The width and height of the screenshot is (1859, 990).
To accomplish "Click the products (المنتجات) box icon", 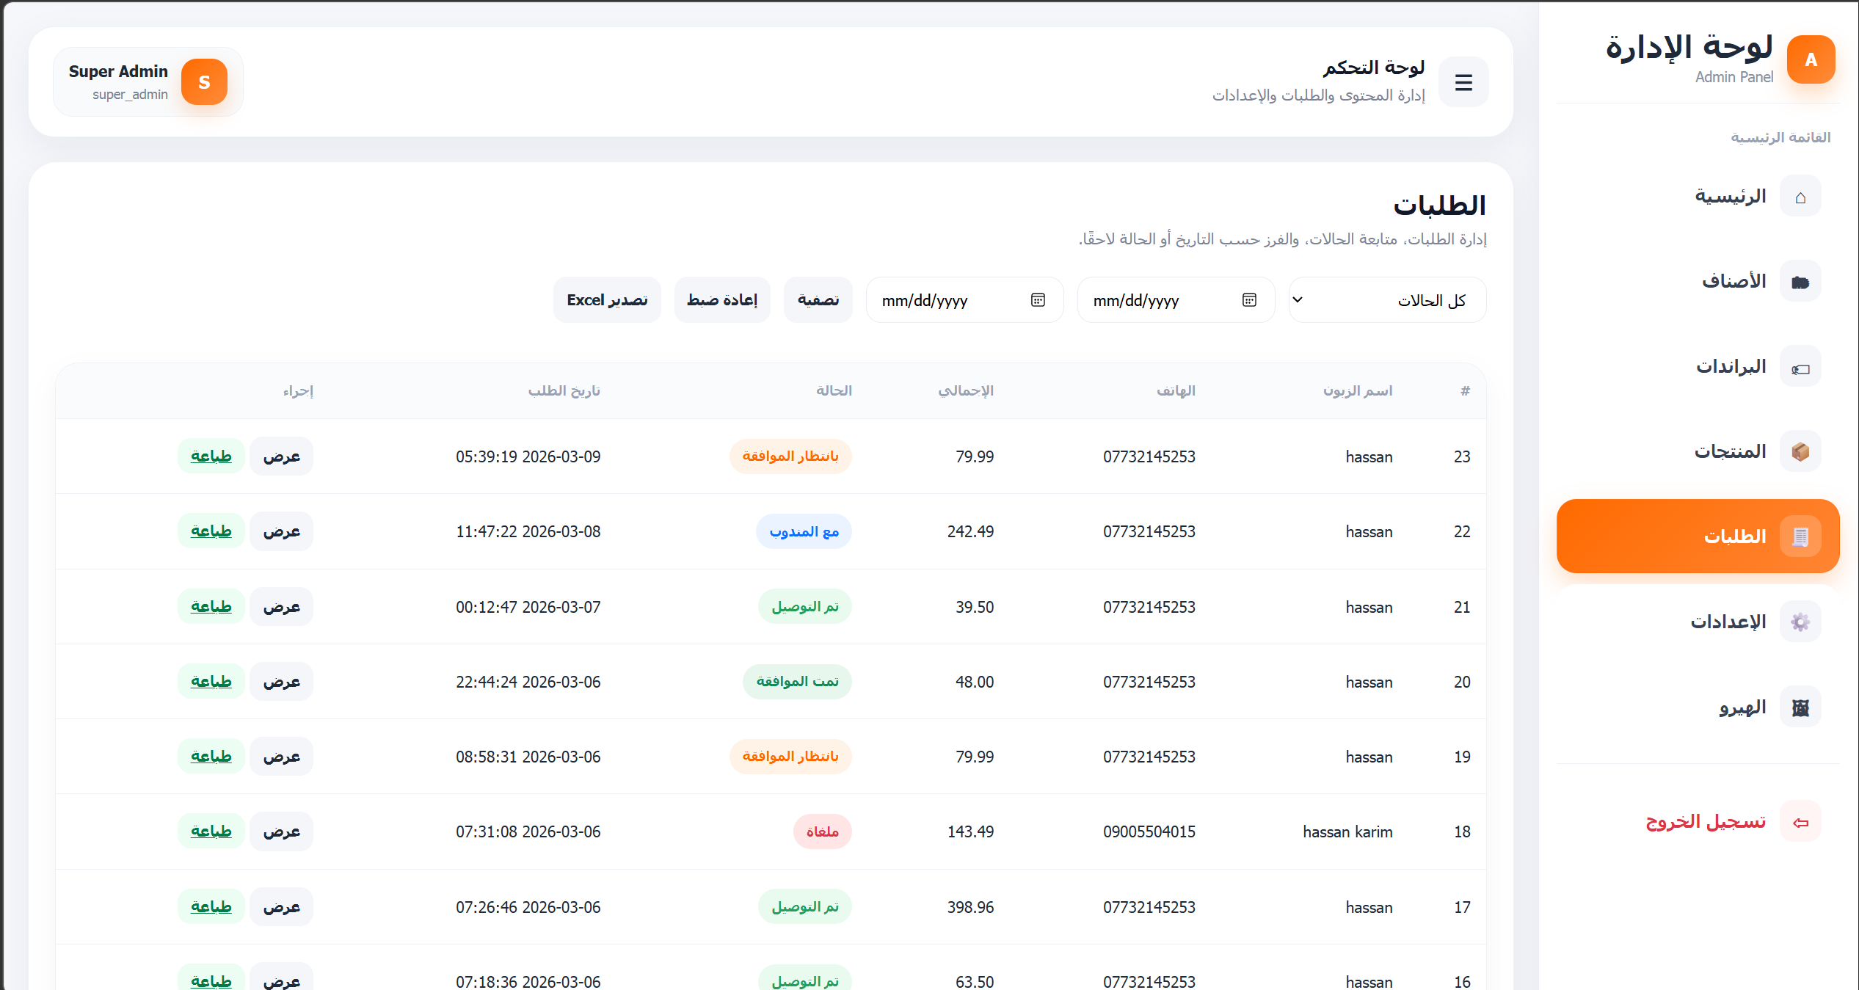I will 1800,451.
